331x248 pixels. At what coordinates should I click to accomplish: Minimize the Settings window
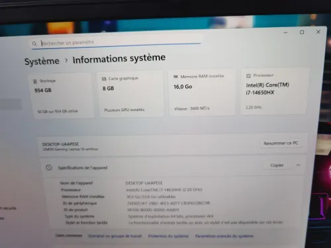(x=285, y=32)
